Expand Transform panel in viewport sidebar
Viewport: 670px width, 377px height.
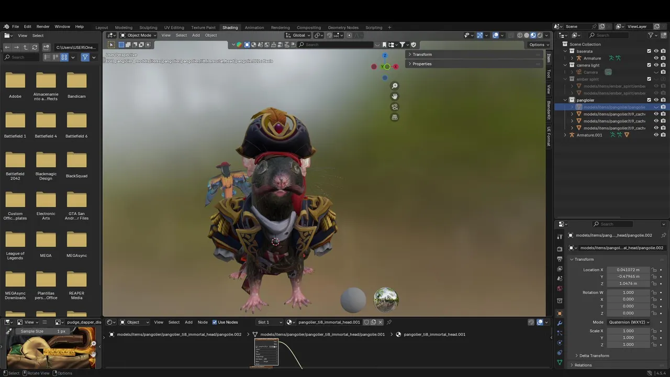(421, 54)
